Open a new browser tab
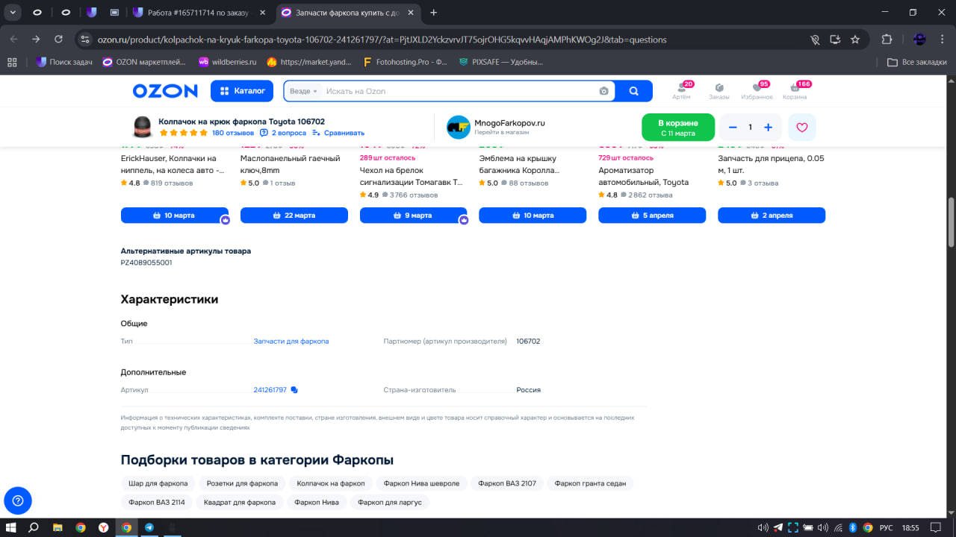This screenshot has height=537, width=956. [434, 13]
